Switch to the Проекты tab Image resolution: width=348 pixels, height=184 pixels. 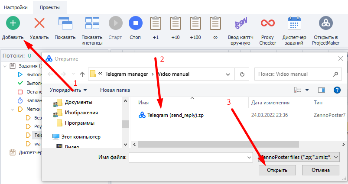[x=50, y=7]
